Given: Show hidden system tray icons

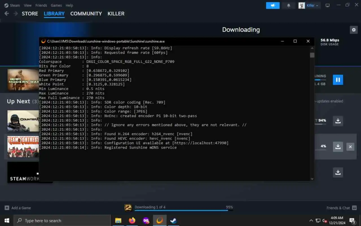Looking at the screenshot, I should pyautogui.click(x=311, y=220).
